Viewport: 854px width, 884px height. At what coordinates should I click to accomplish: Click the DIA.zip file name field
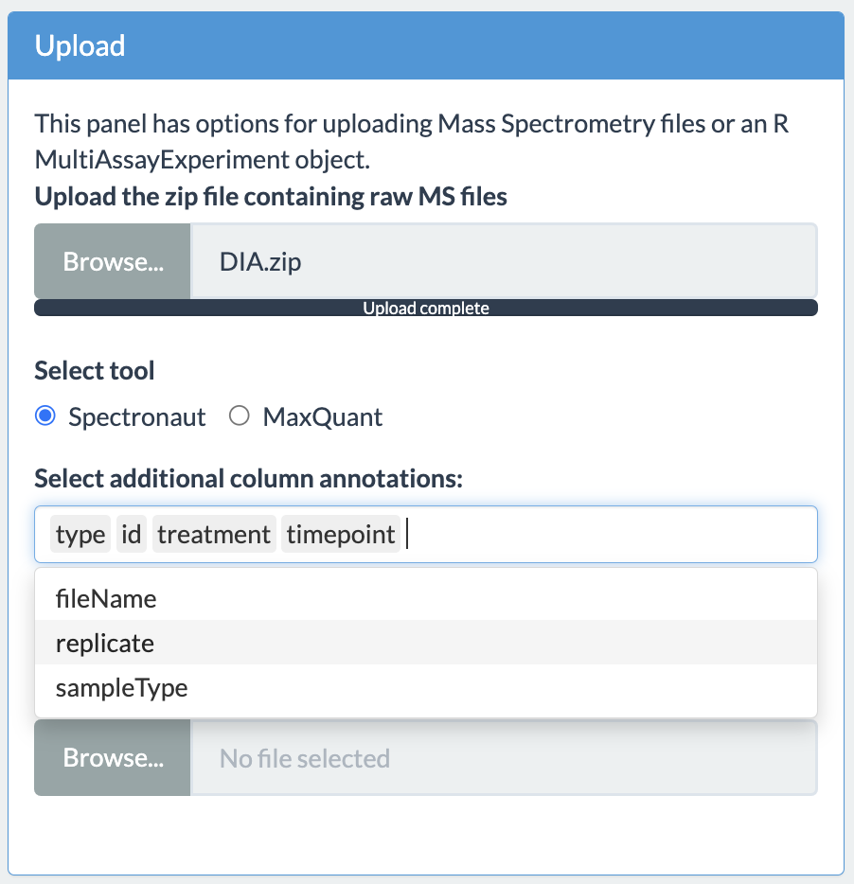point(504,261)
